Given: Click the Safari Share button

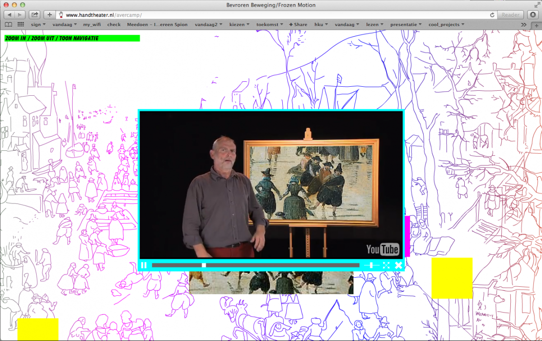Looking at the screenshot, I should click(34, 15).
